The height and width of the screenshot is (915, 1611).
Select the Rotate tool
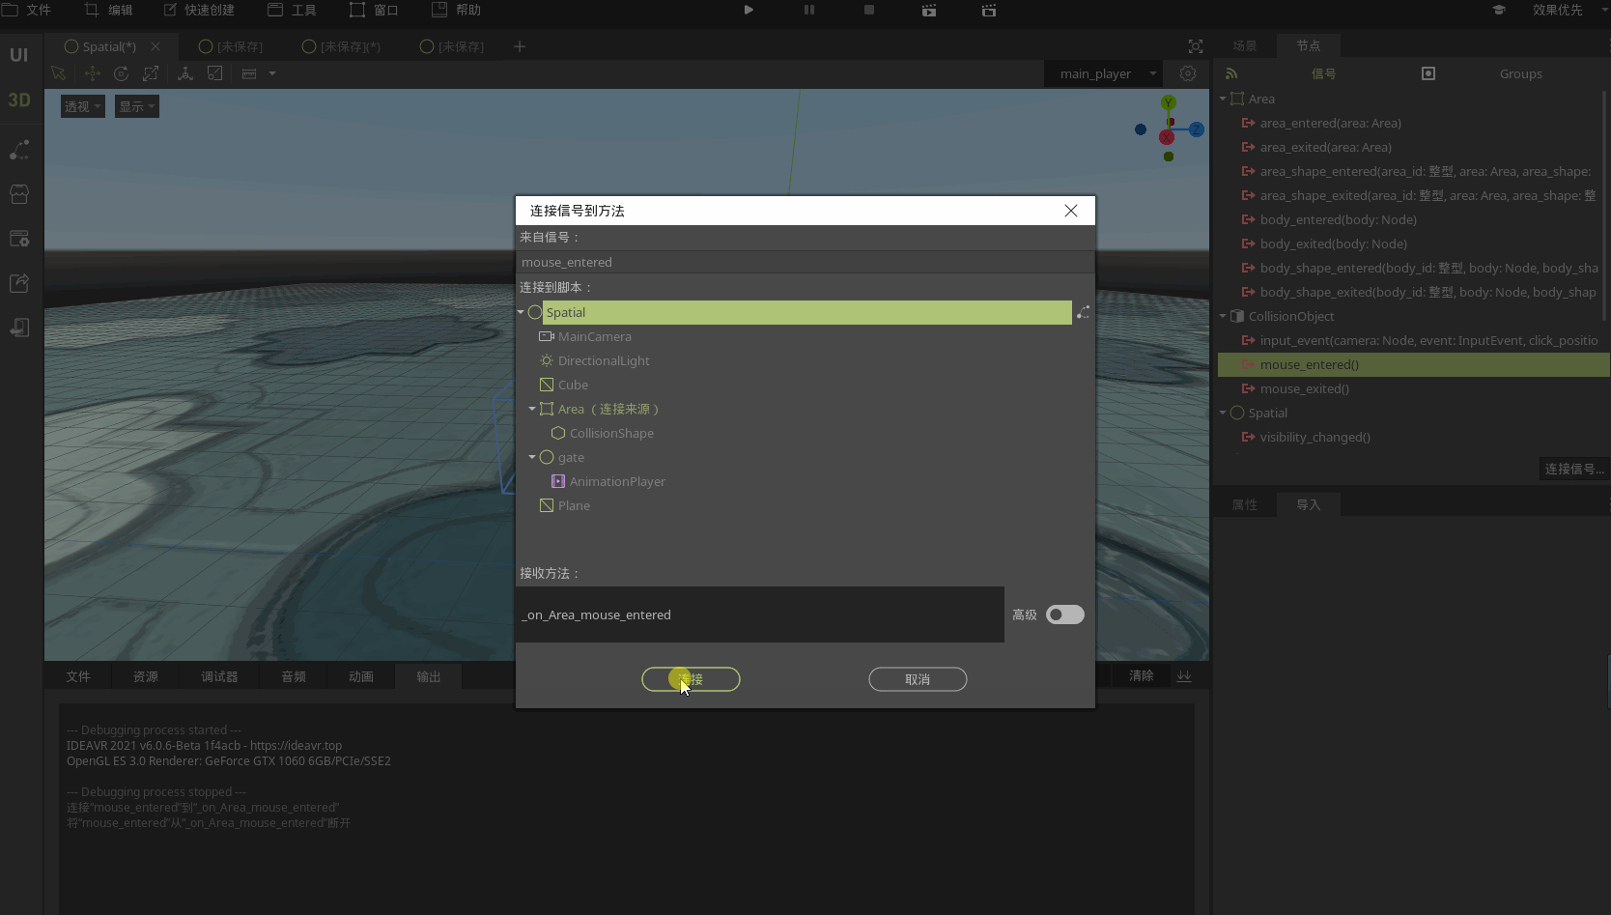tap(121, 73)
